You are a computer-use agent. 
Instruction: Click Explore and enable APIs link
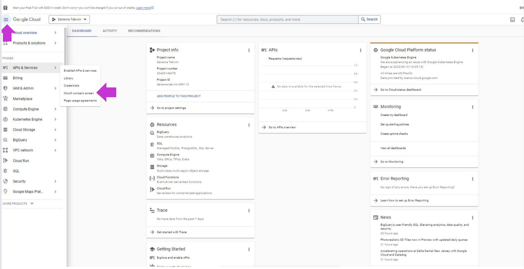(173, 258)
